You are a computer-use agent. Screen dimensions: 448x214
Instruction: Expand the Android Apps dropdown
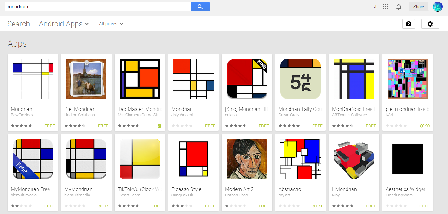(64, 24)
